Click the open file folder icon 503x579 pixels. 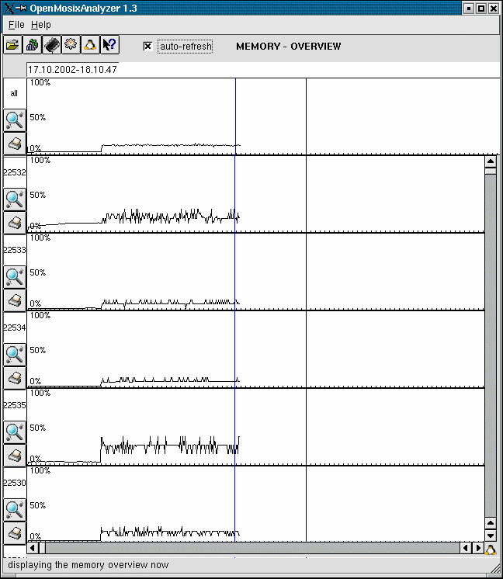[x=13, y=46]
